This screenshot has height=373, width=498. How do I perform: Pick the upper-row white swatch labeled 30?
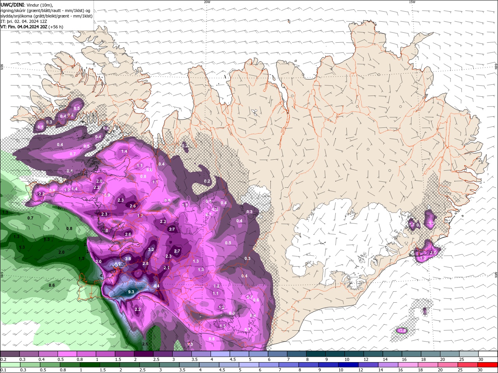click(x=487, y=354)
